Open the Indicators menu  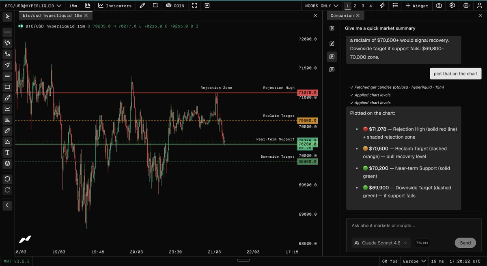pyautogui.click(x=115, y=6)
